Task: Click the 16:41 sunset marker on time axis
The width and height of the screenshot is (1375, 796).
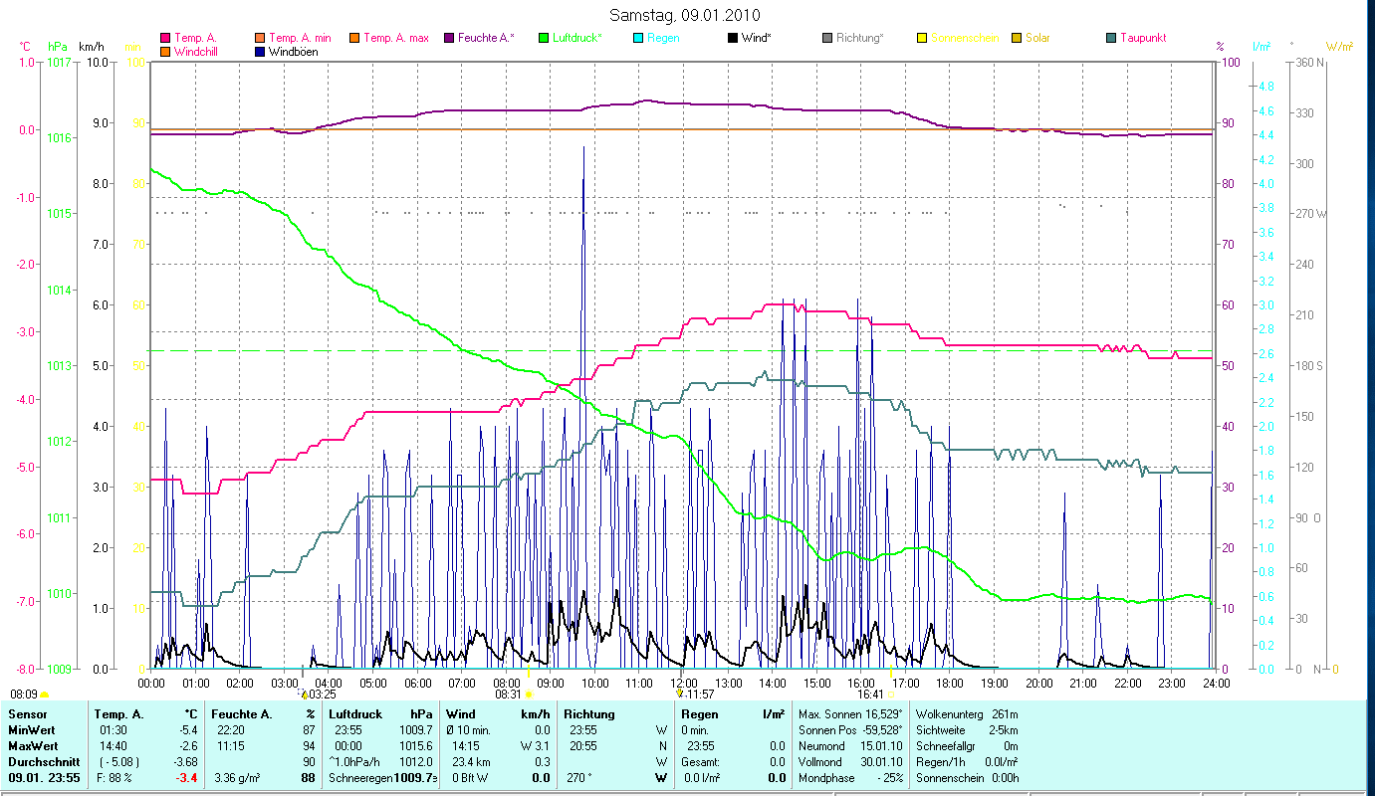Action: pos(889,695)
